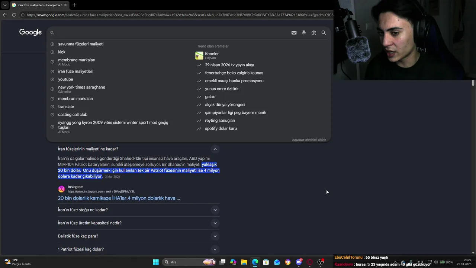Open File Explorer from taskbar

pyautogui.click(x=244, y=262)
